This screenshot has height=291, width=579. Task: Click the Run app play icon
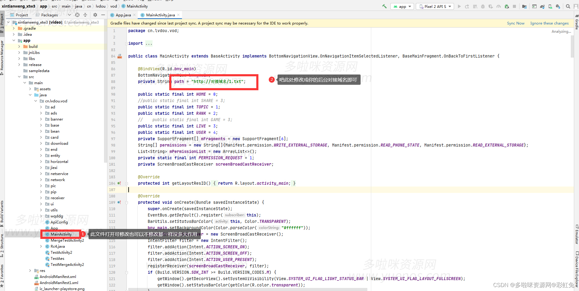pyautogui.click(x=459, y=6)
